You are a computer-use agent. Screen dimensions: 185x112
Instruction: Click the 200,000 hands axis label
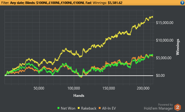143,88
